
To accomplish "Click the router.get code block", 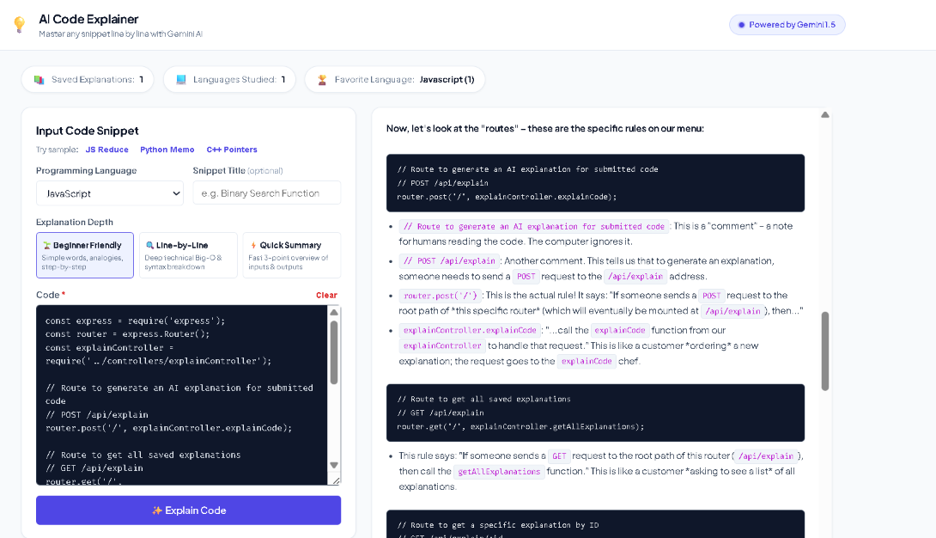I will coord(595,413).
